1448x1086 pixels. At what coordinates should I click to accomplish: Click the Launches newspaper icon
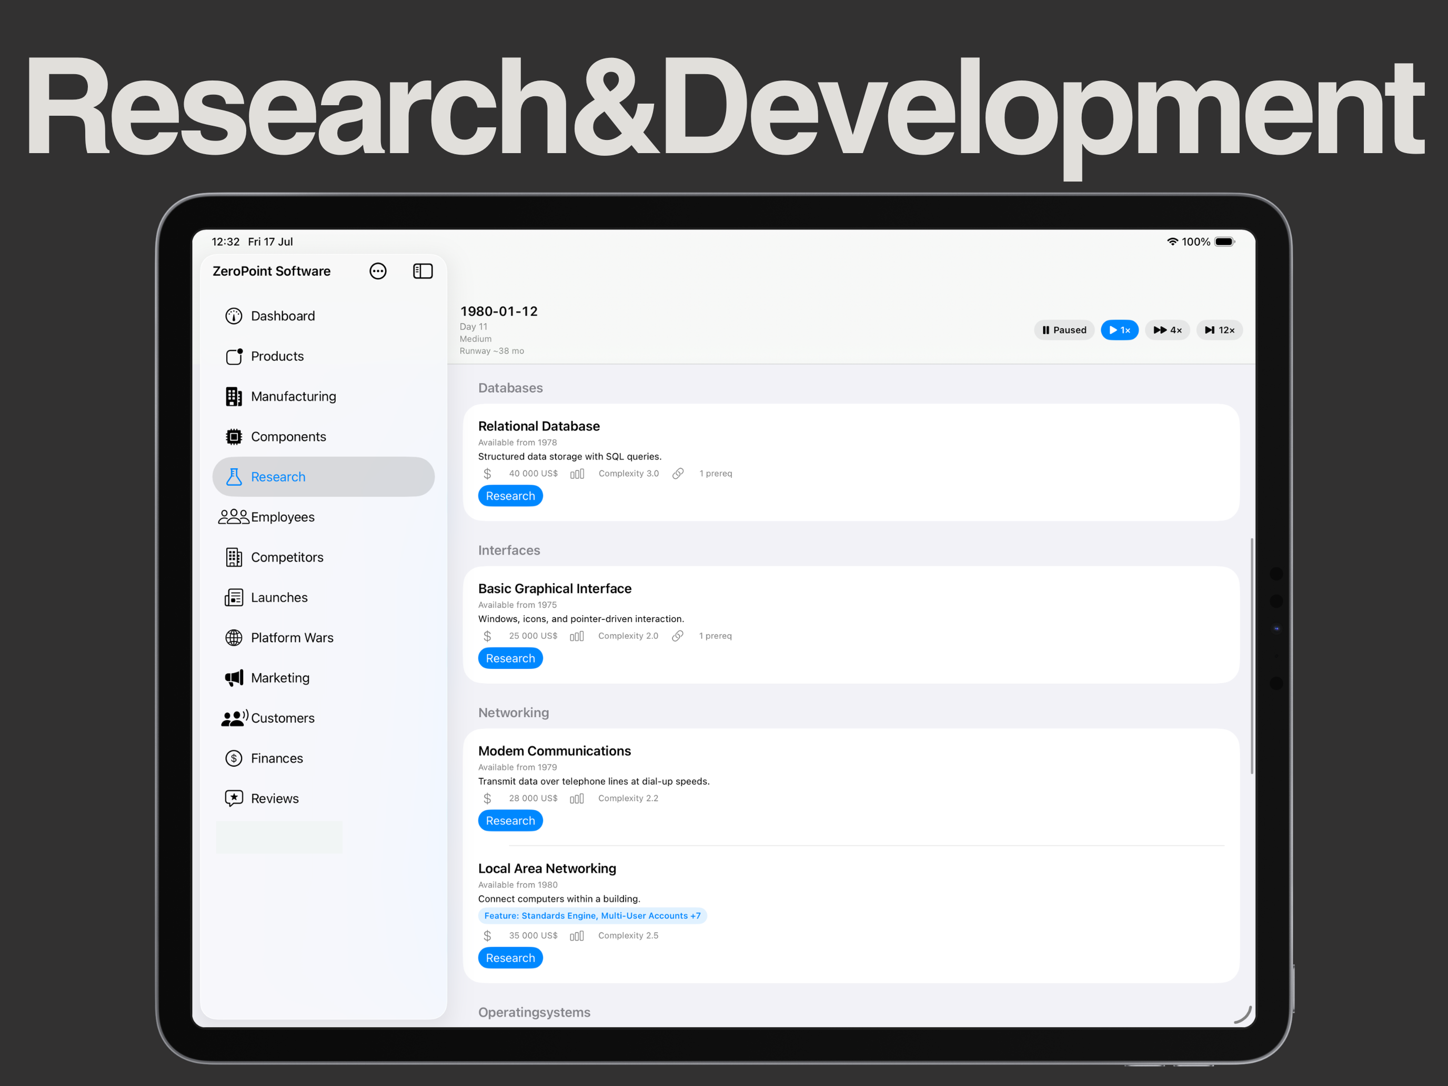click(234, 598)
